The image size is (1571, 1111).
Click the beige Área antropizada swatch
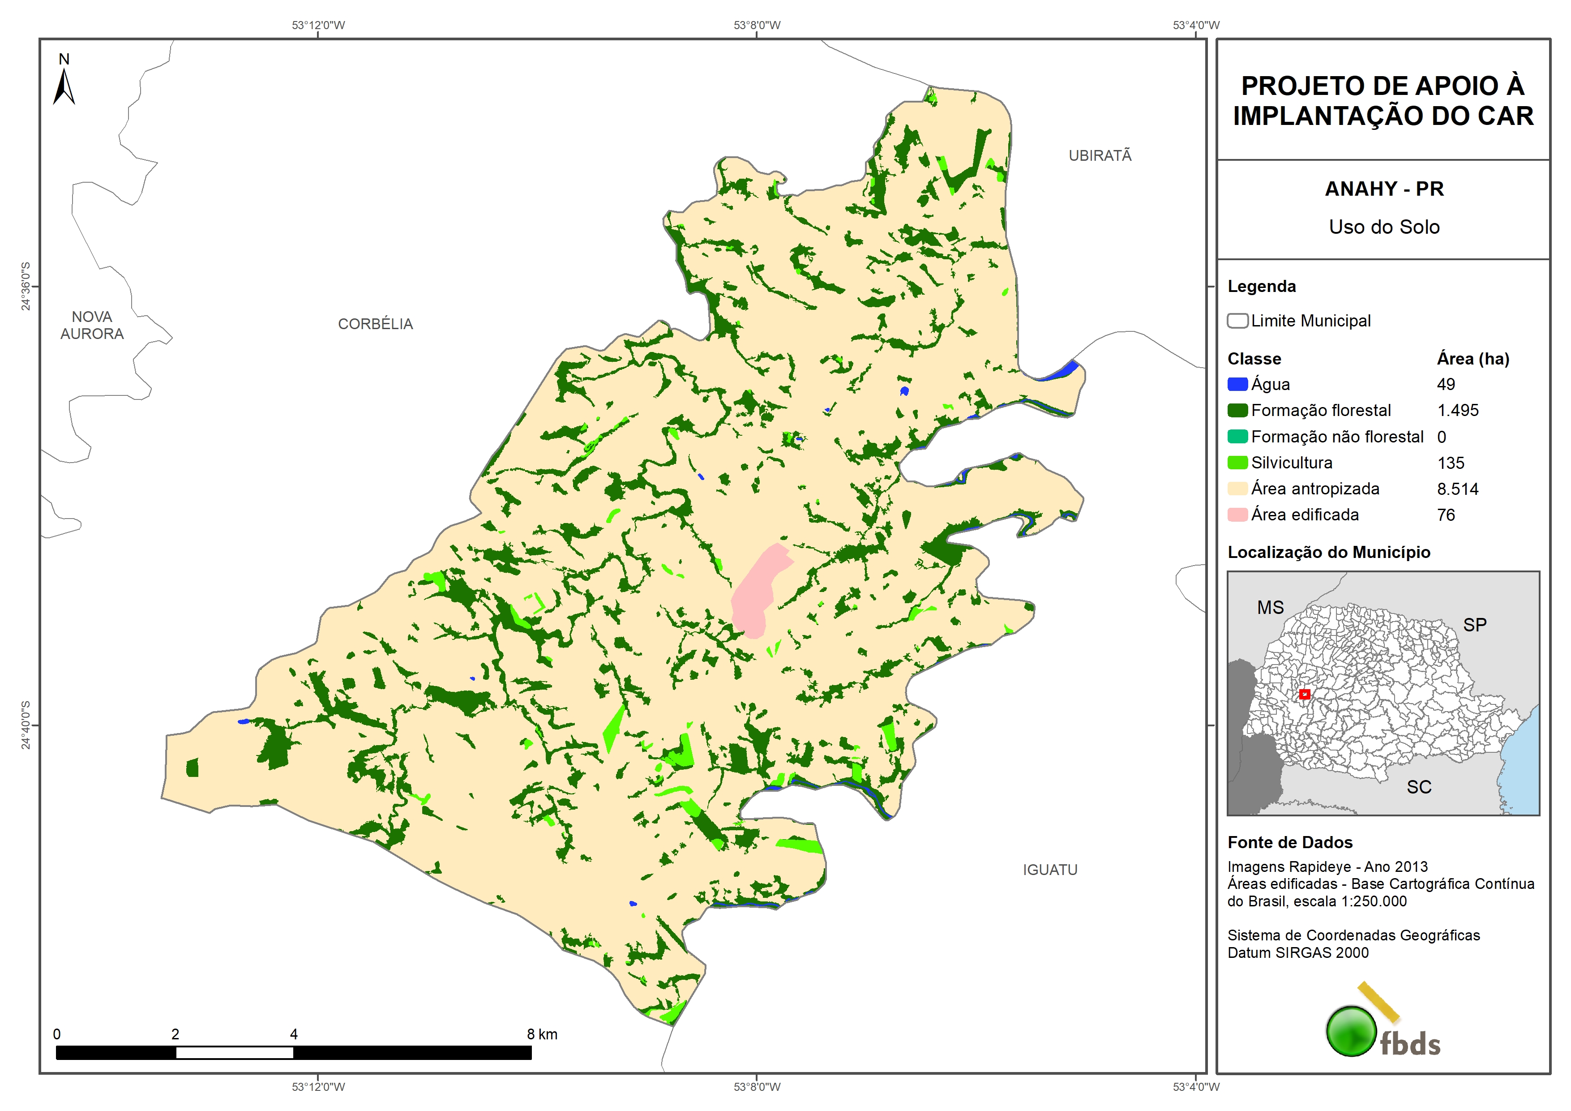pyautogui.click(x=1237, y=489)
